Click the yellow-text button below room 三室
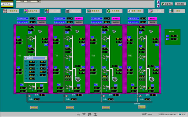 pos(106,108)
